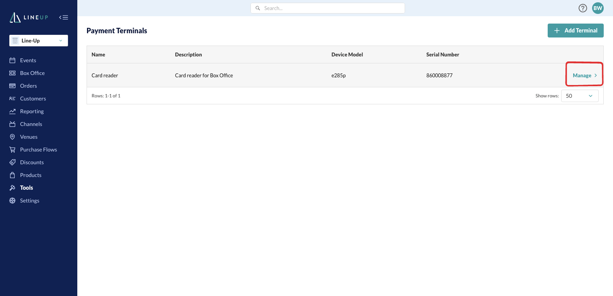Open Channels in the sidebar
The height and width of the screenshot is (296, 613).
31,124
